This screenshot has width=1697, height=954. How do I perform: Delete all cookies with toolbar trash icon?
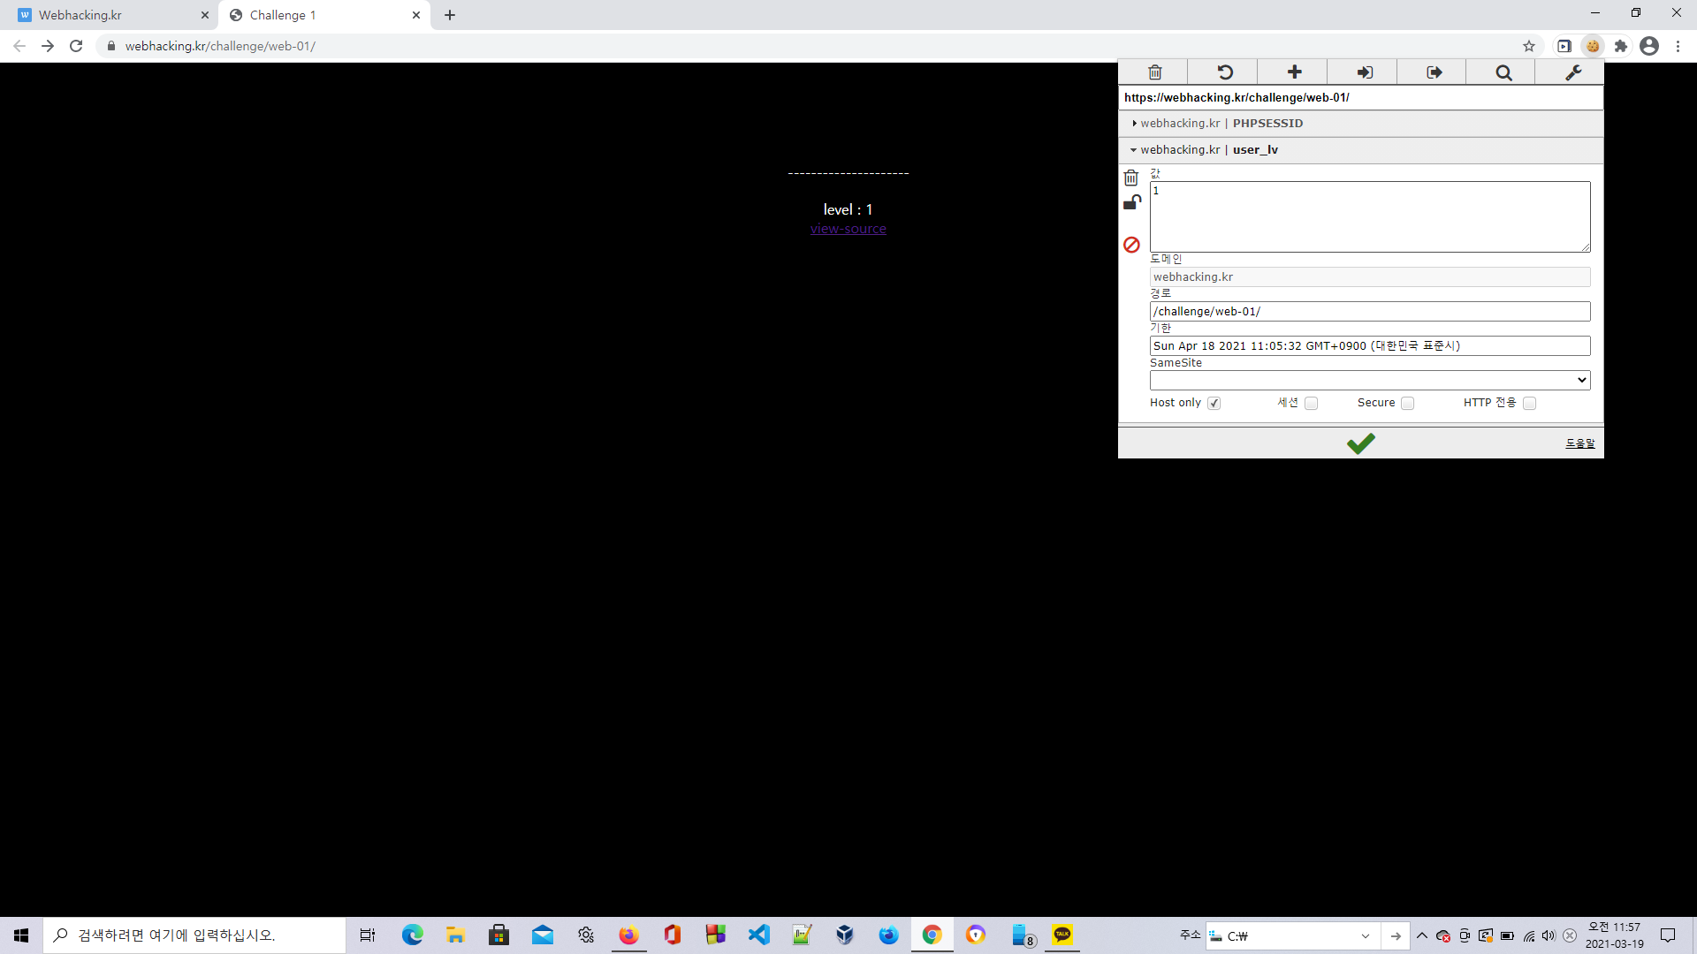pyautogui.click(x=1154, y=72)
